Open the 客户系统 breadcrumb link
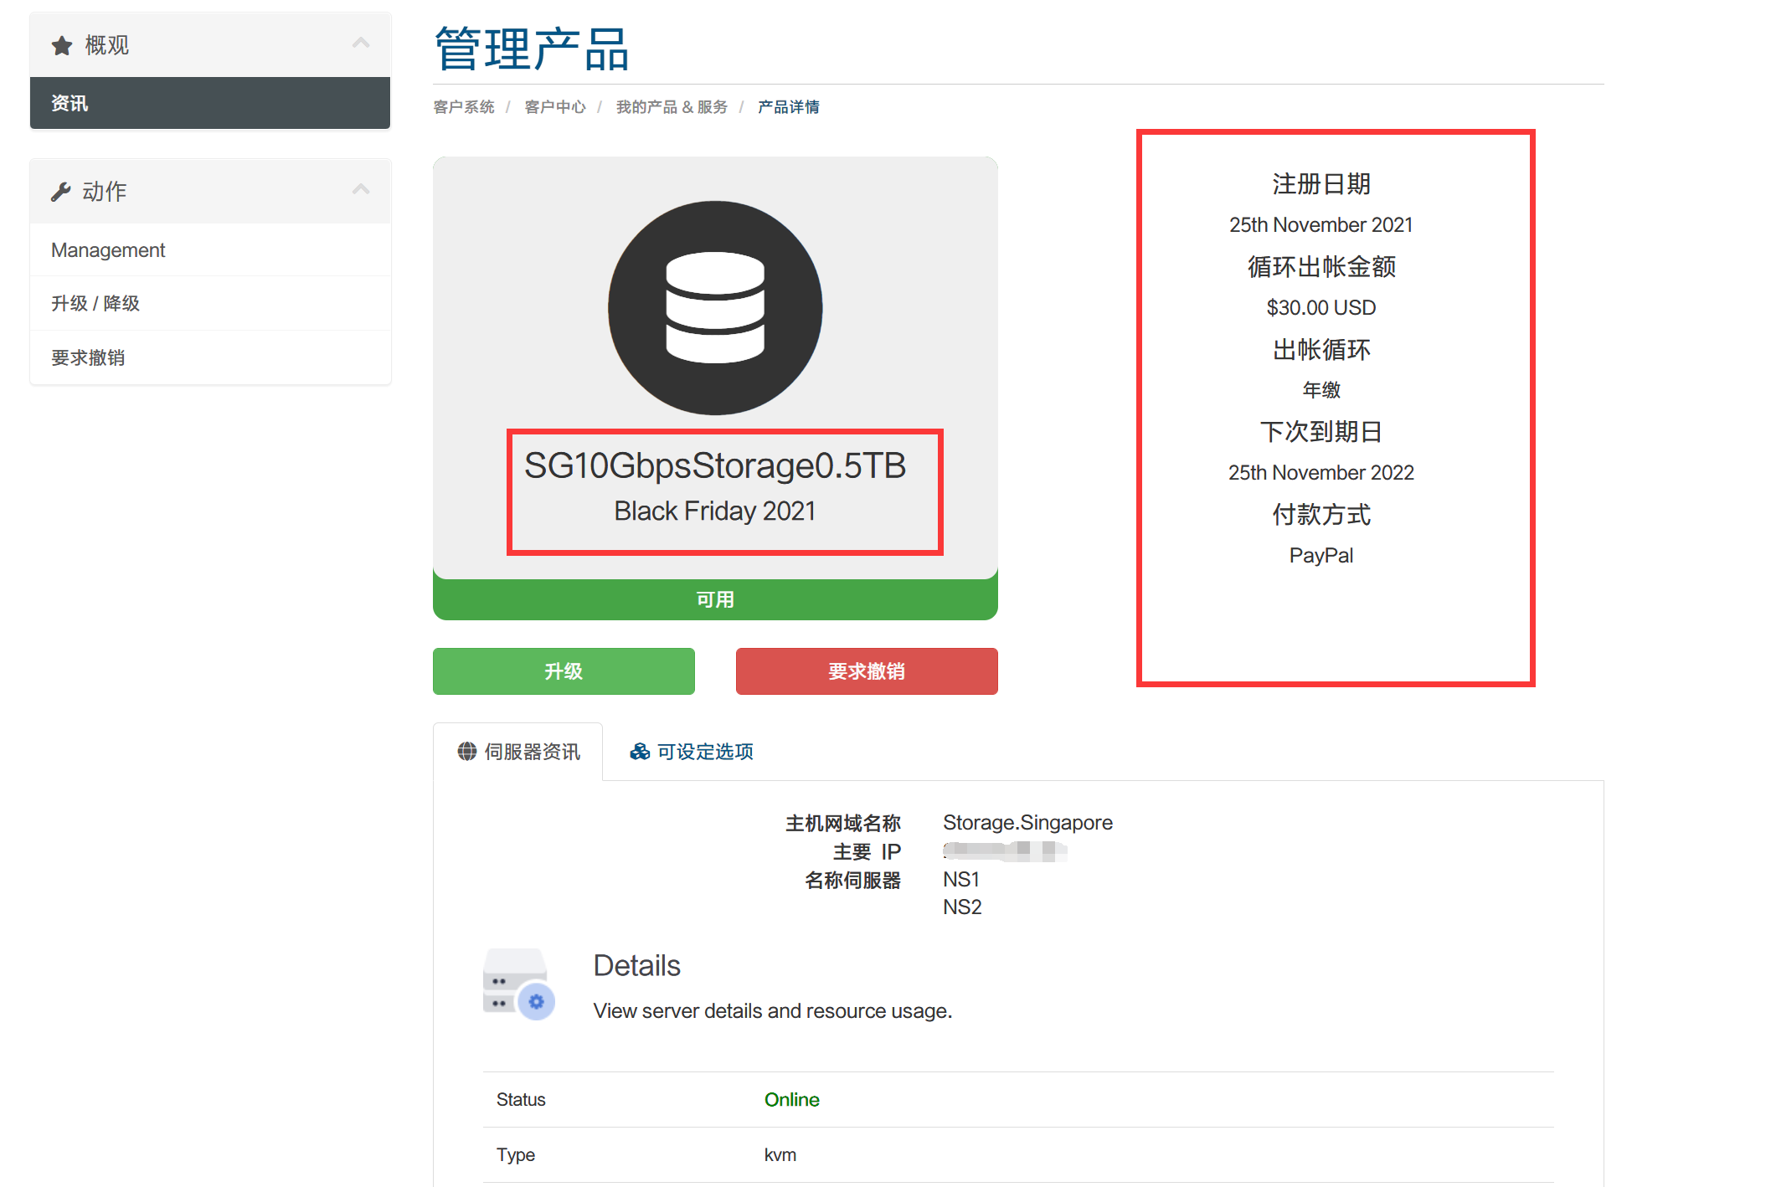This screenshot has height=1187, width=1771. coord(464,107)
